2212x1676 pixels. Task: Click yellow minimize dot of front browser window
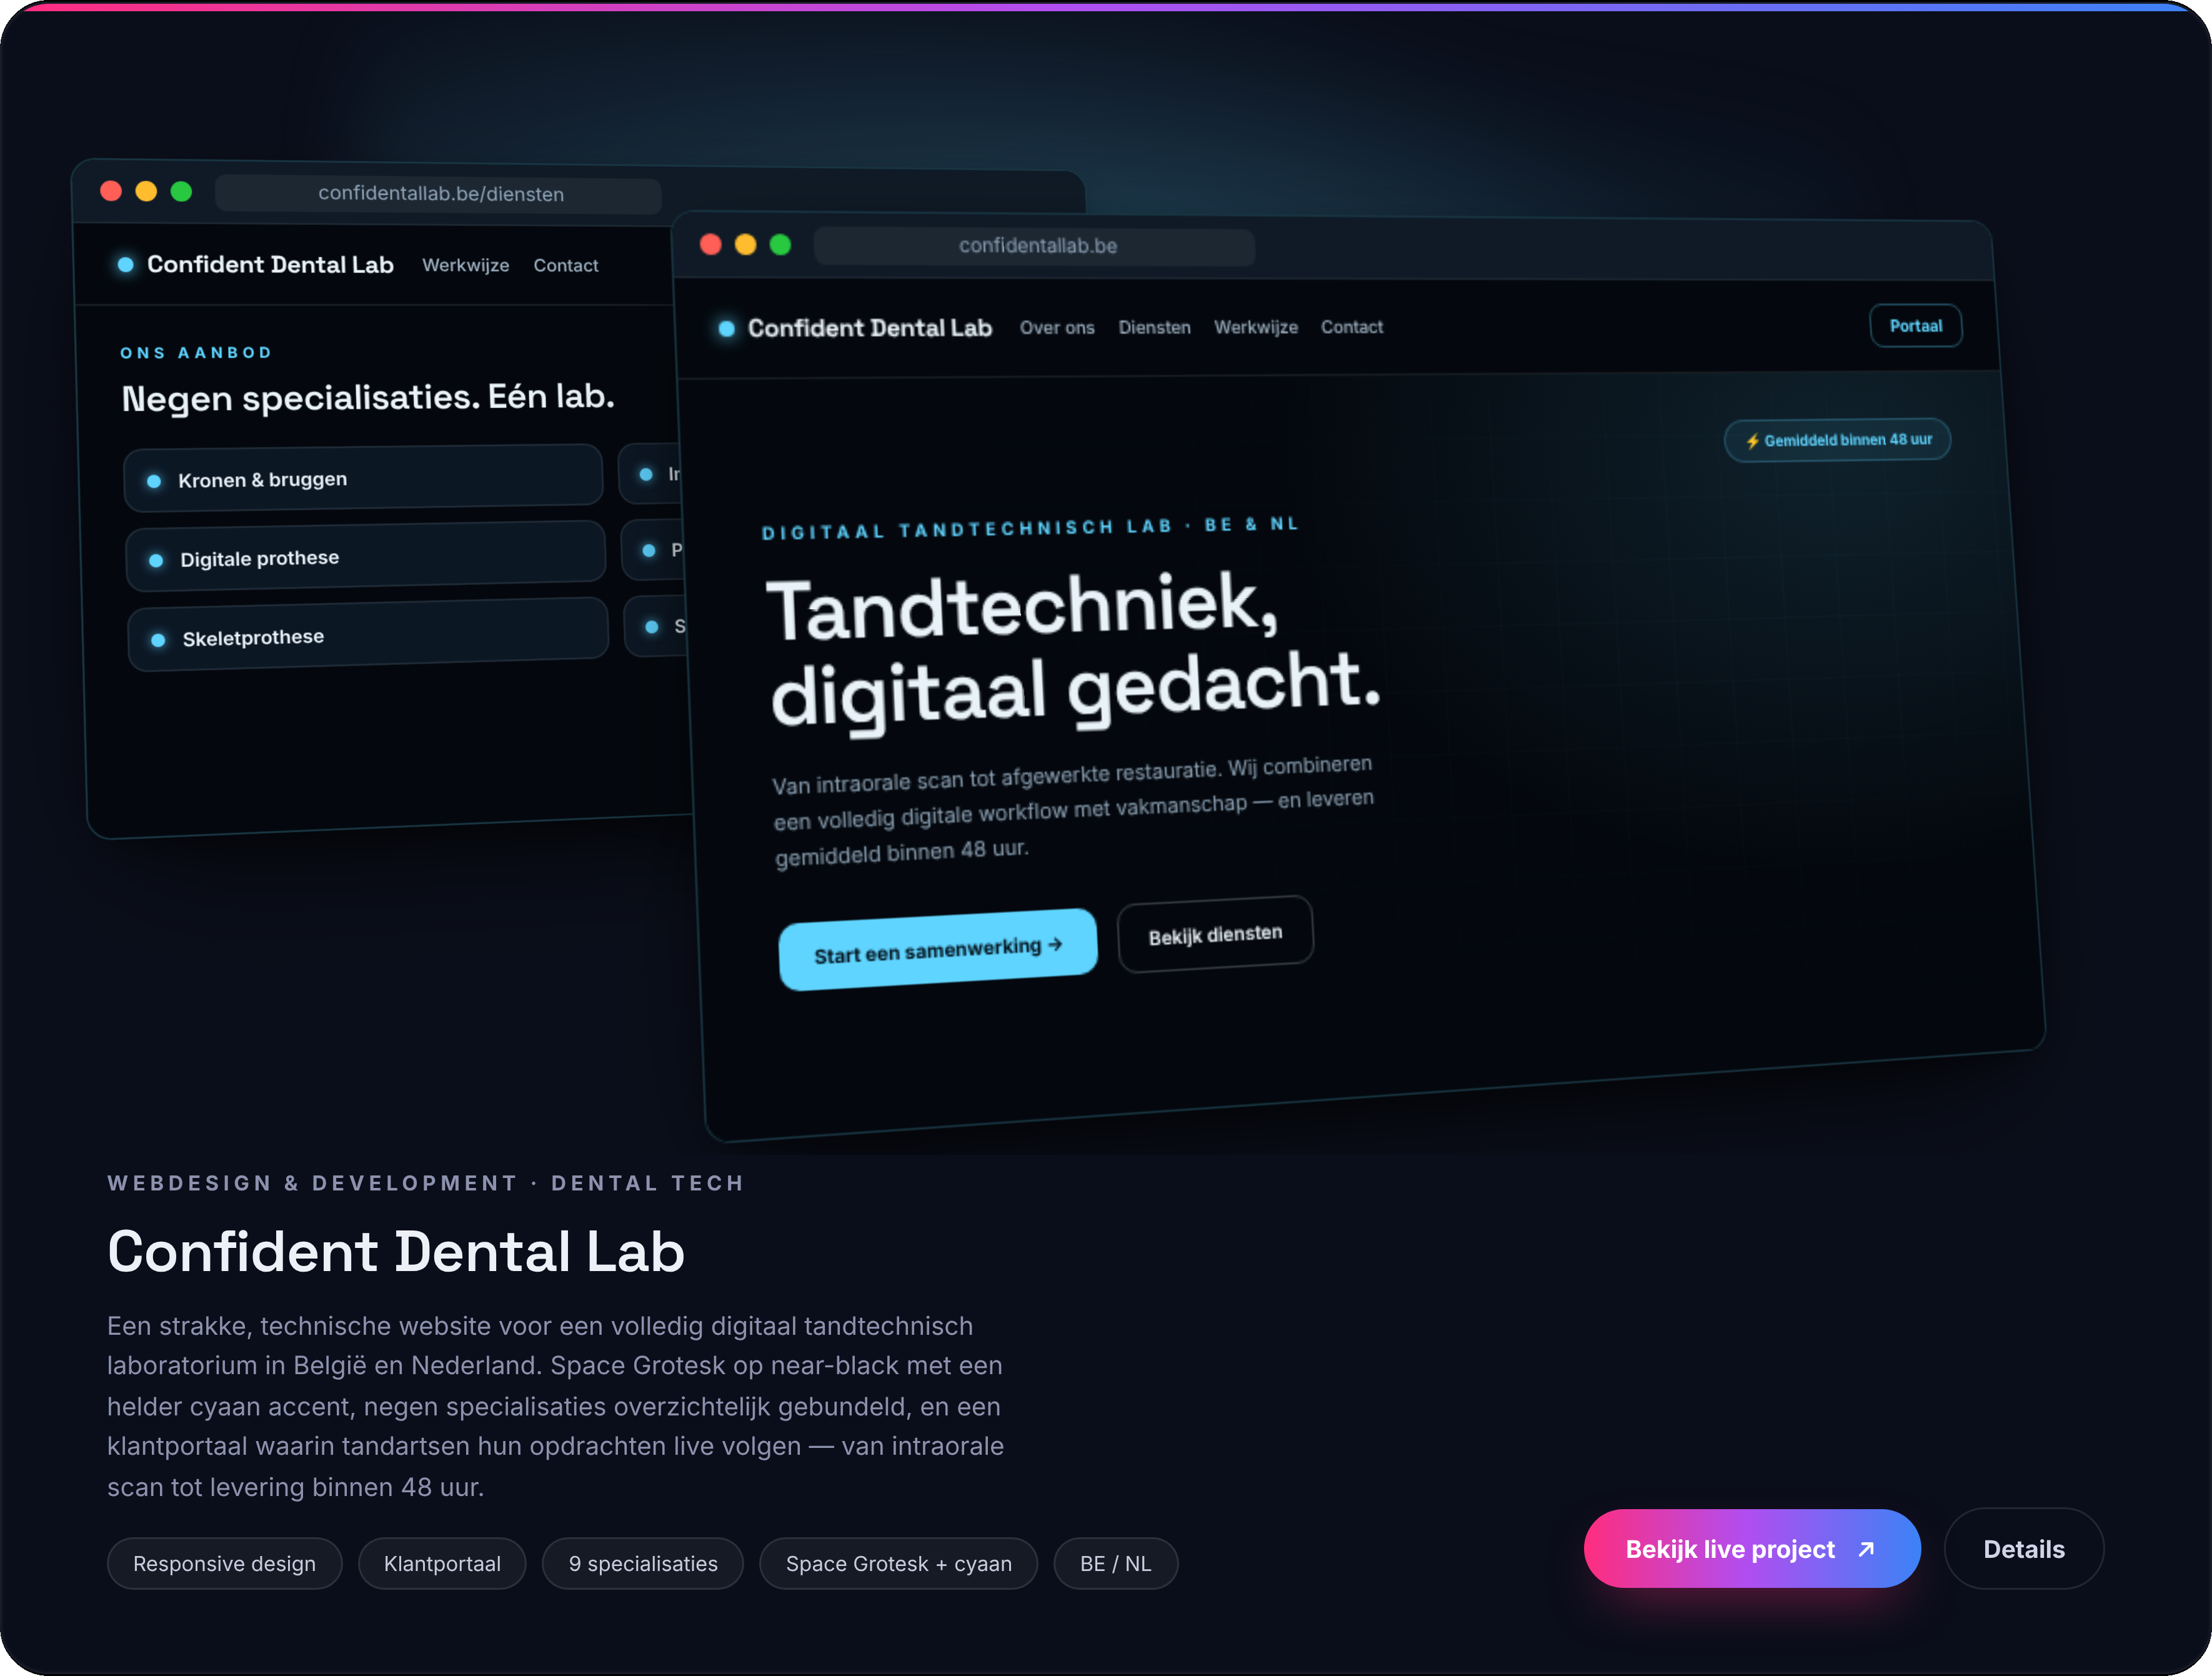746,244
